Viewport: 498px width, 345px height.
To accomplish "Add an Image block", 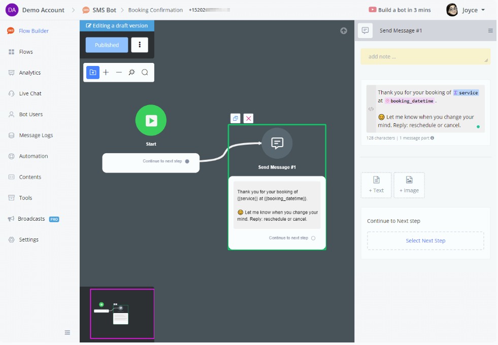I will point(409,185).
